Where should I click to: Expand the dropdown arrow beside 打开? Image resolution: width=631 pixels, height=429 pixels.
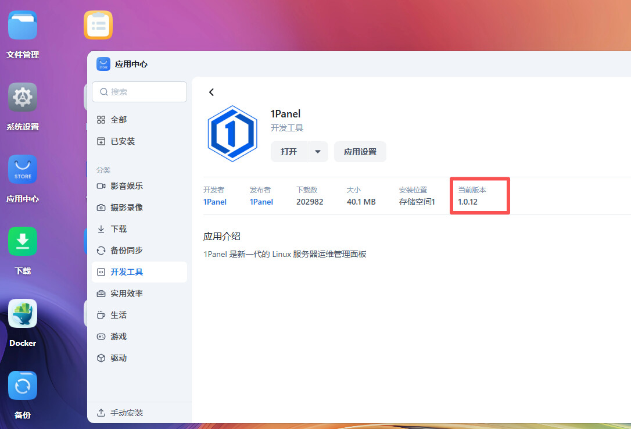318,152
